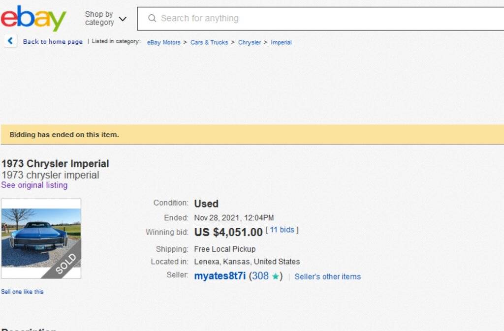Viewport: 504px width, 331px height.
Task: Click the search magnifier icon
Action: click(152, 19)
